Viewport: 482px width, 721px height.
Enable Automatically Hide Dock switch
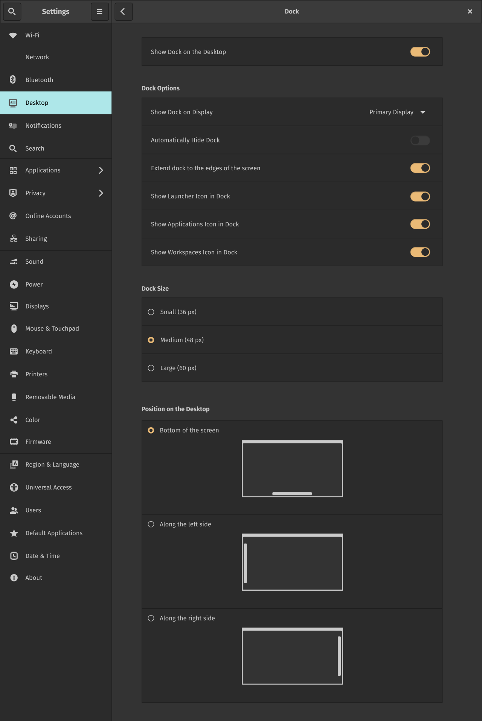pyautogui.click(x=420, y=140)
